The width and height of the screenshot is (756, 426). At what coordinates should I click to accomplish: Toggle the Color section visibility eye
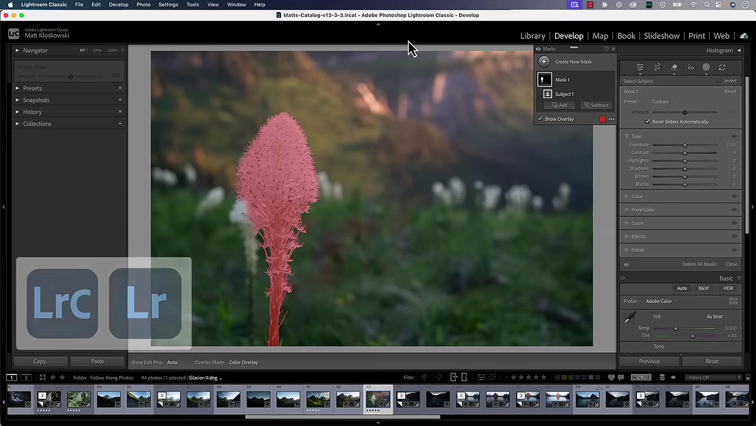(734, 196)
